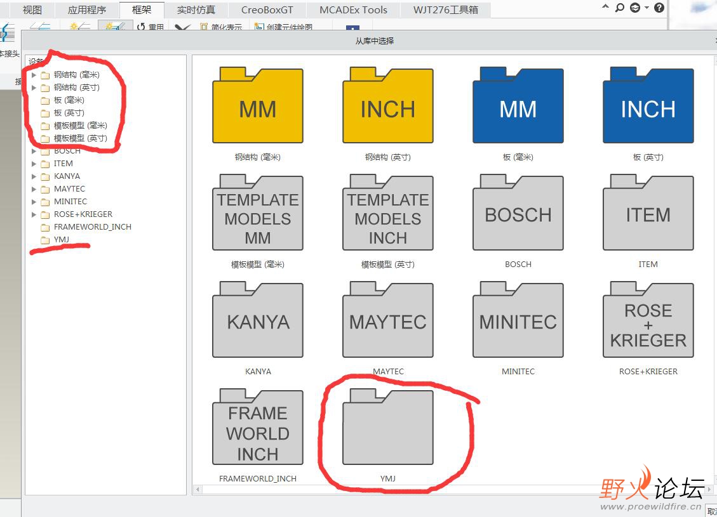
Task: Collapse the ribbon with the caret icon
Action: pos(605,7)
